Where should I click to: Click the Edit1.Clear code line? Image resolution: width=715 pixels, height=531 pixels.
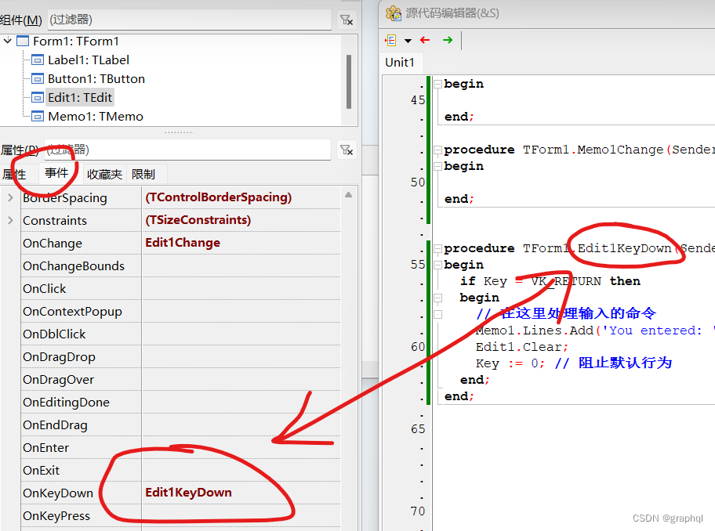522,347
